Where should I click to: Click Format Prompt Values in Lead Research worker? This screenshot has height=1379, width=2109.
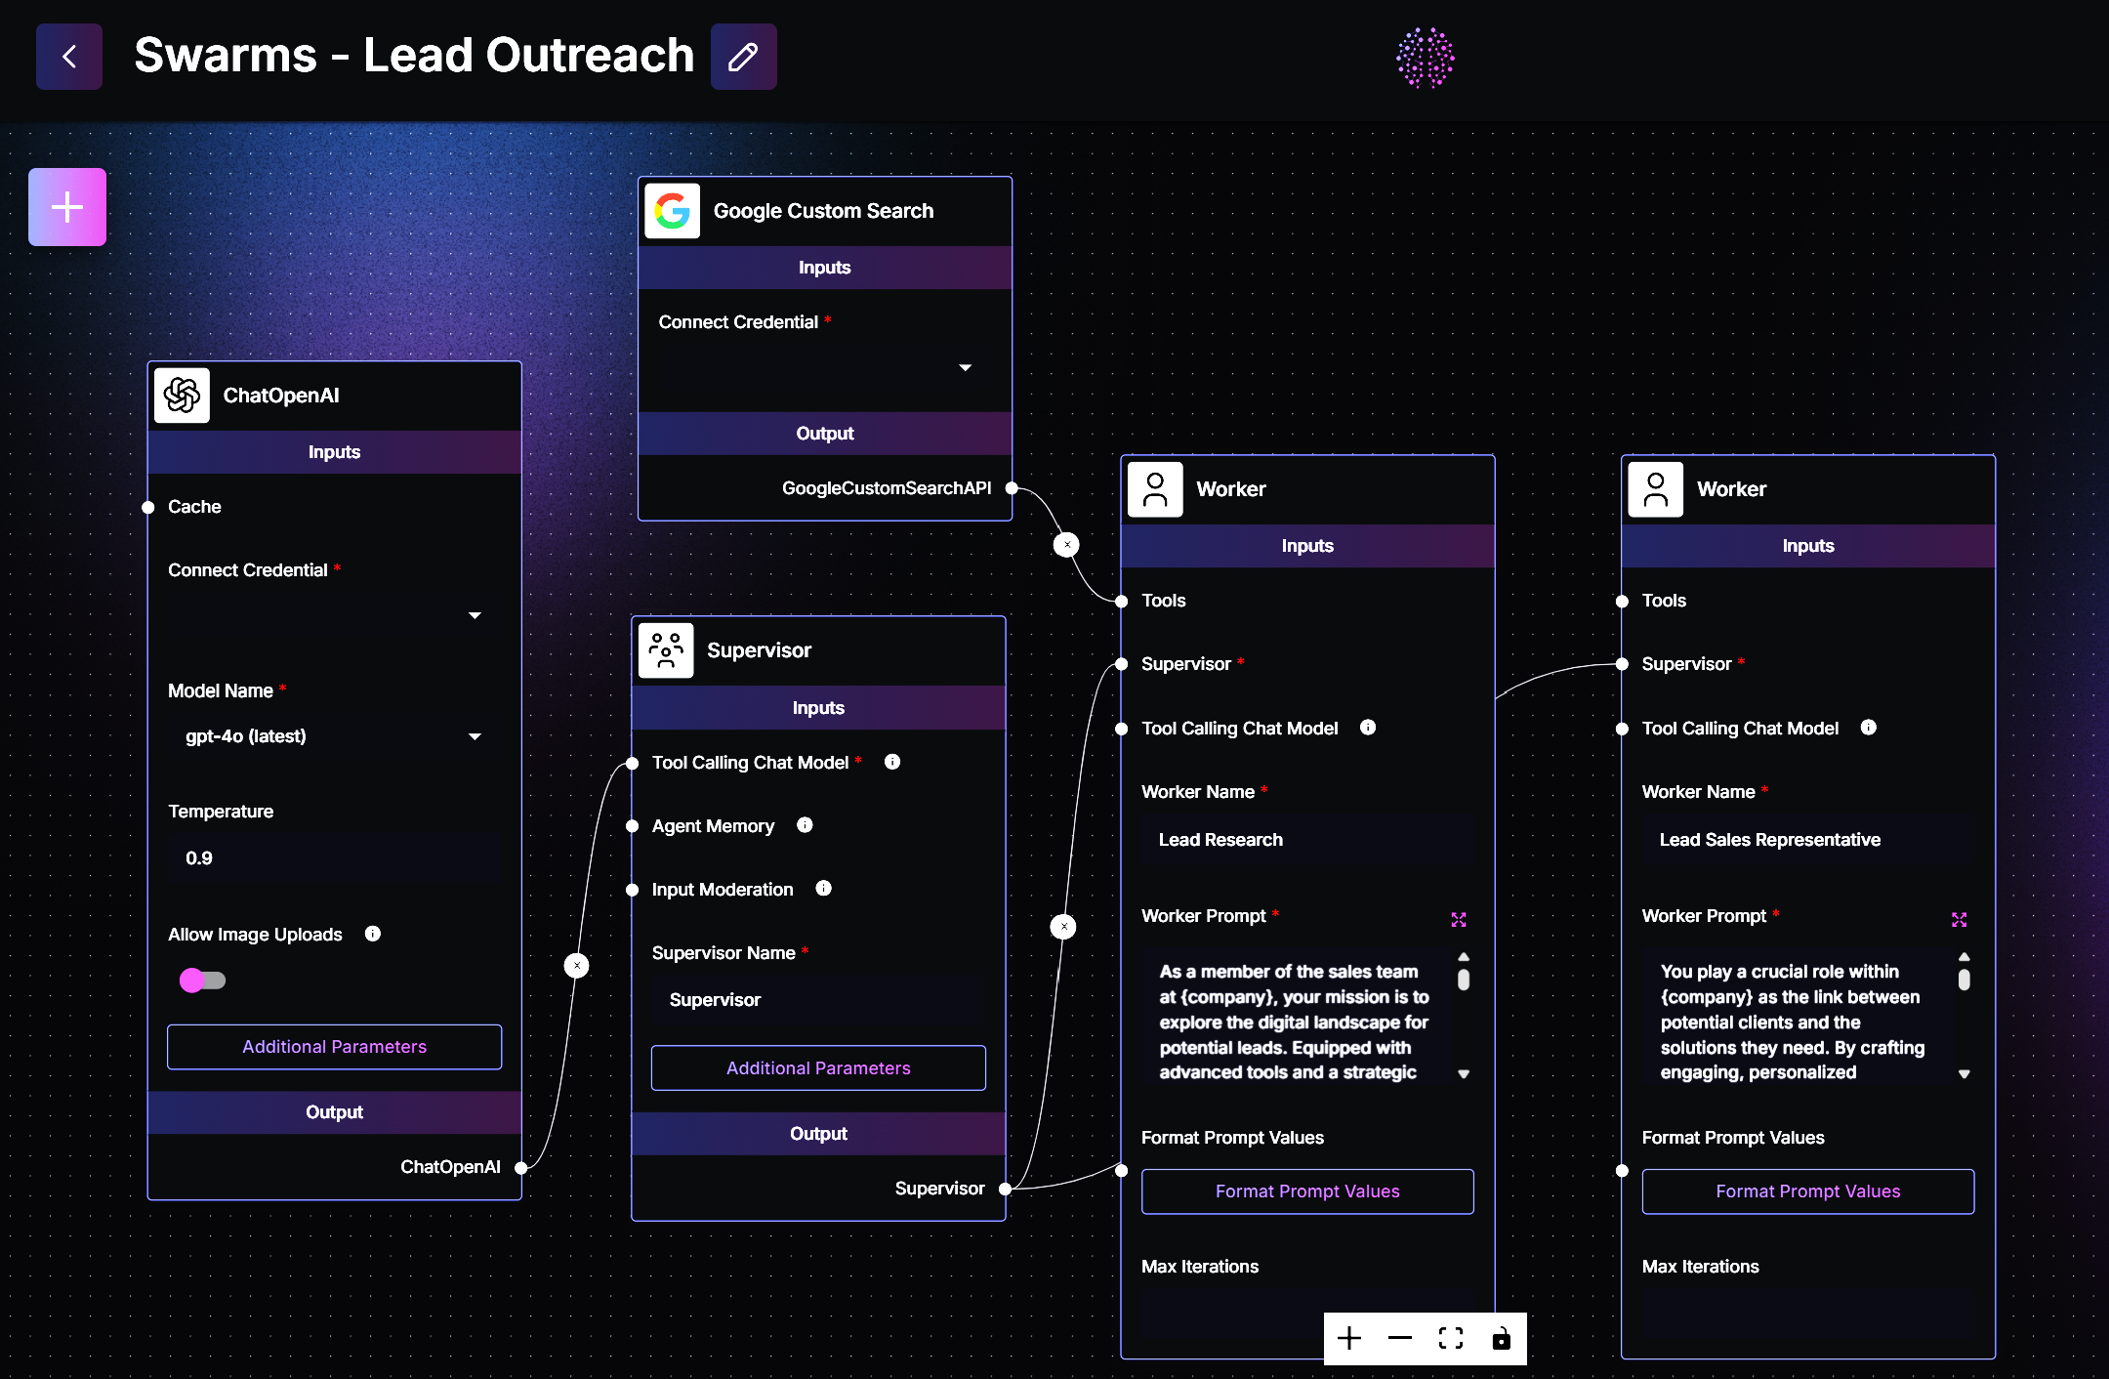(1307, 1191)
